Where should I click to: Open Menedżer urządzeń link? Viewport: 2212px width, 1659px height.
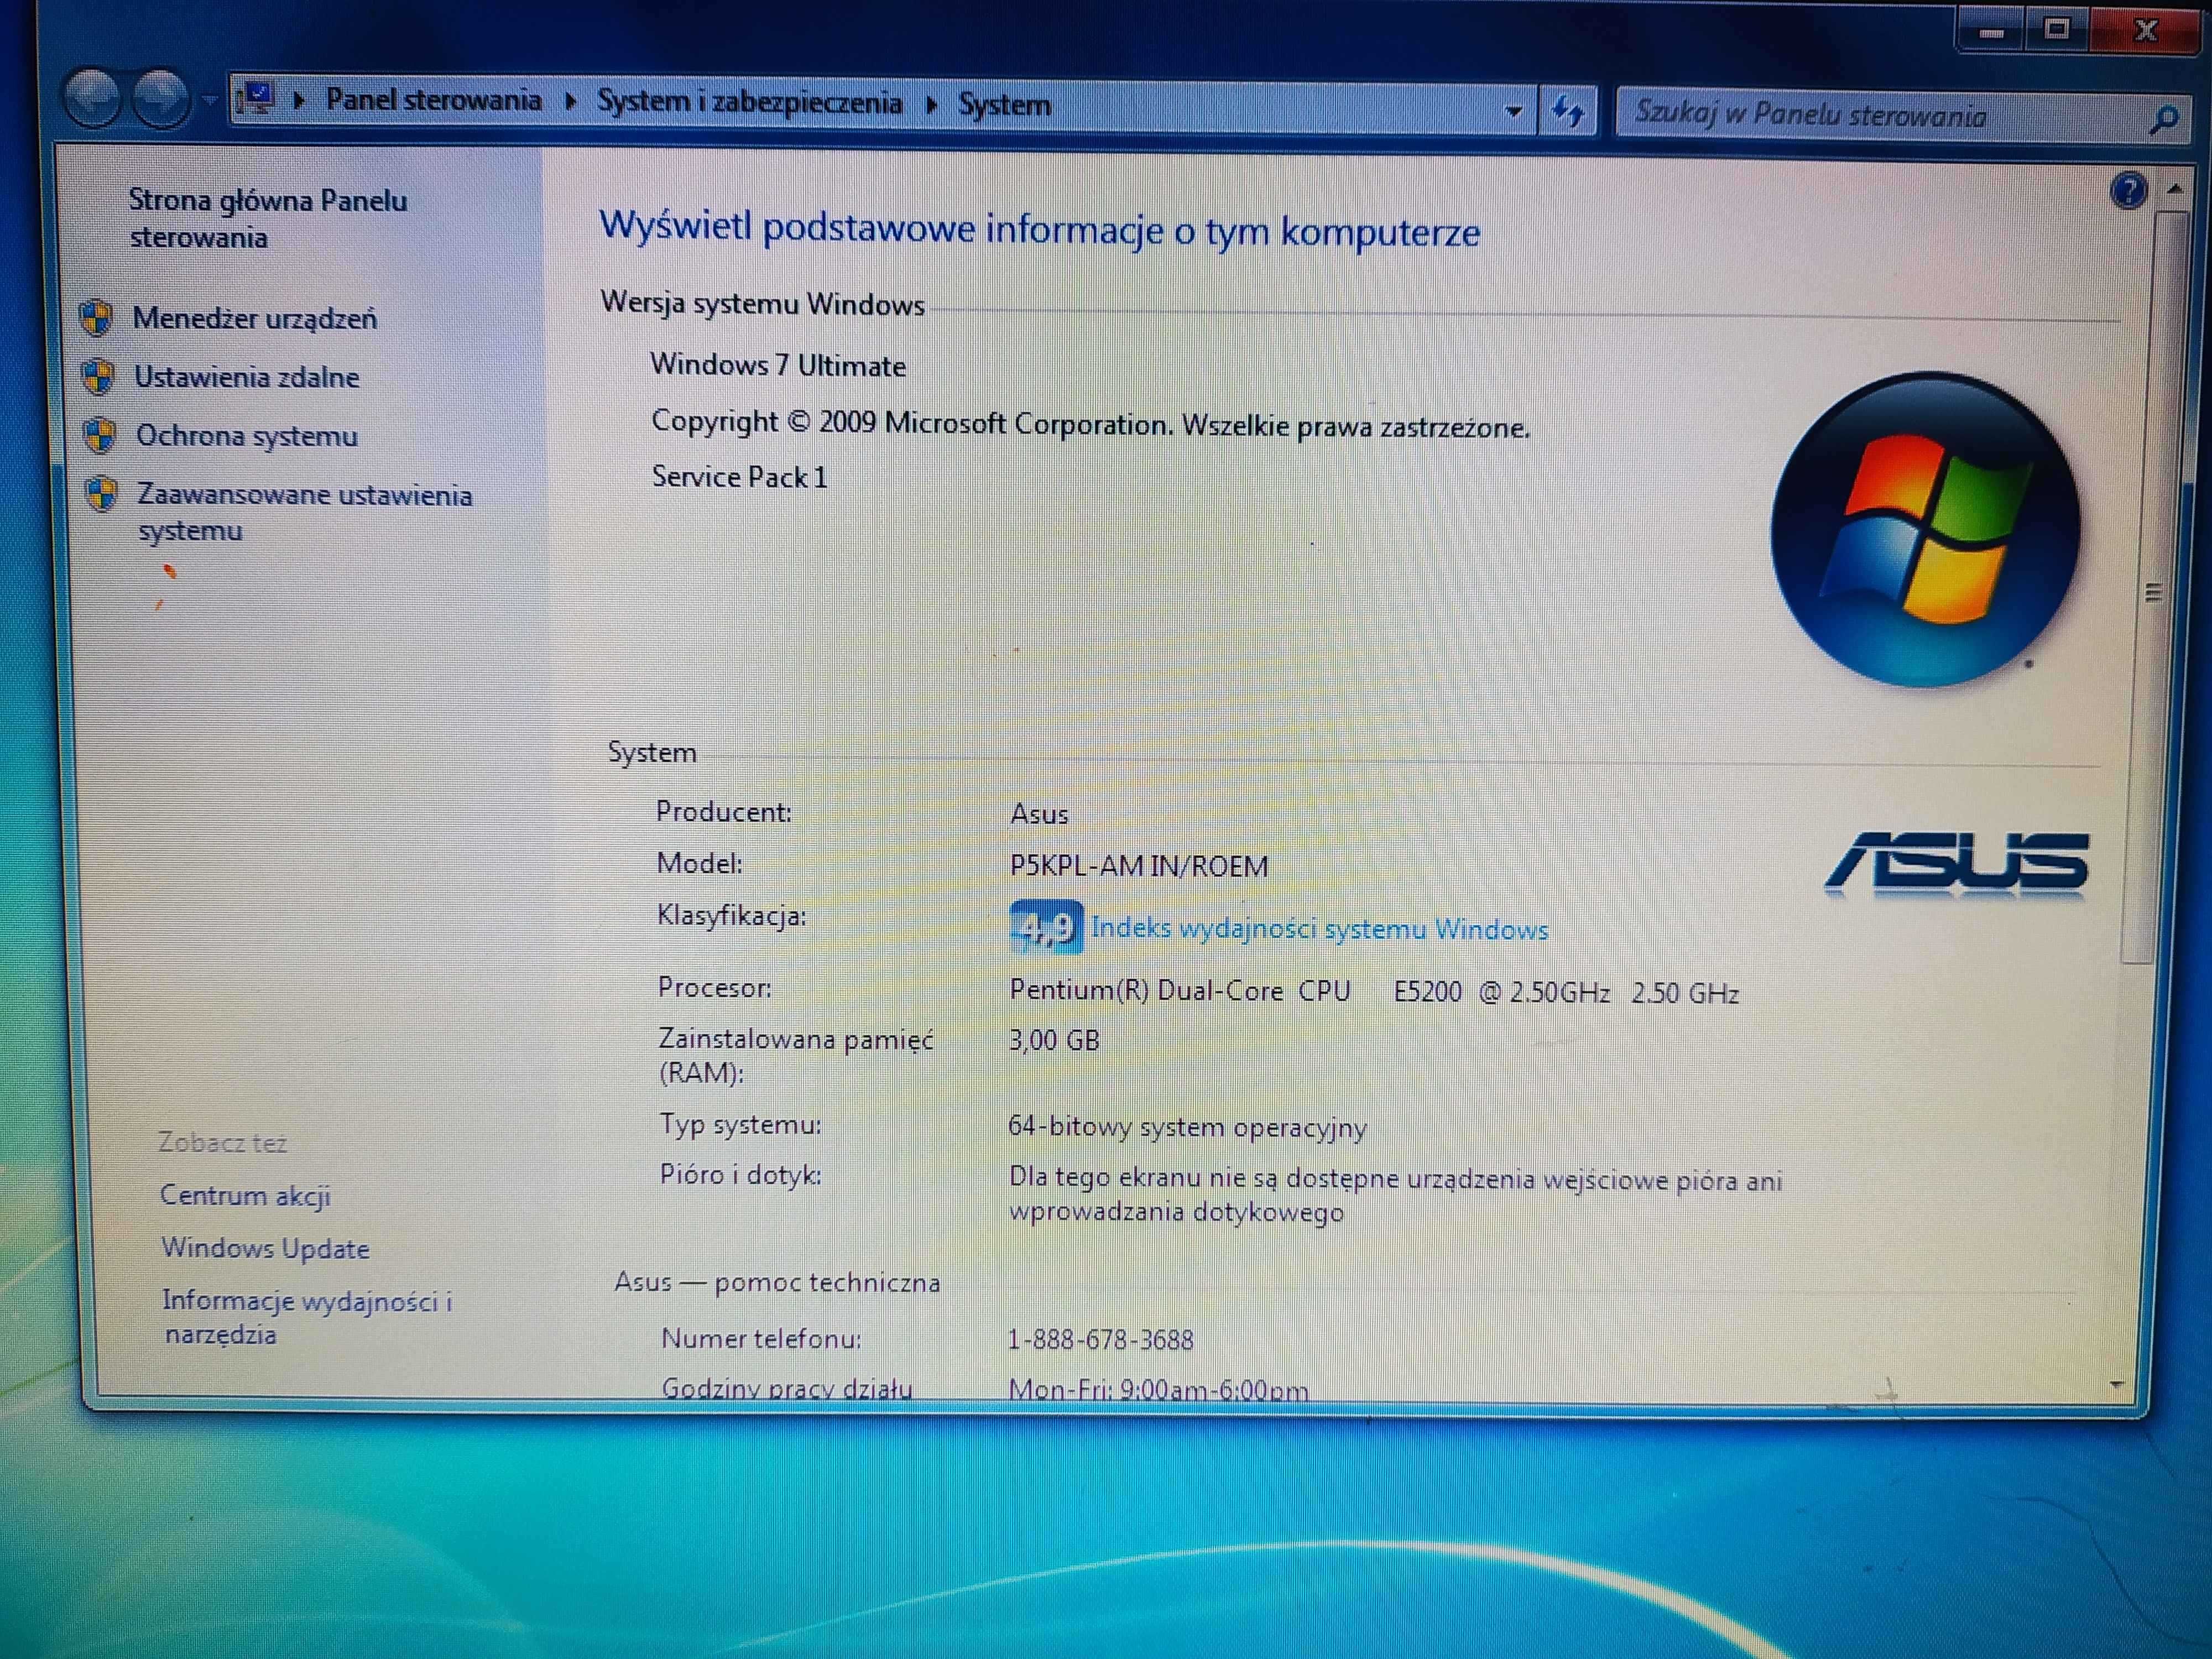pos(255,318)
